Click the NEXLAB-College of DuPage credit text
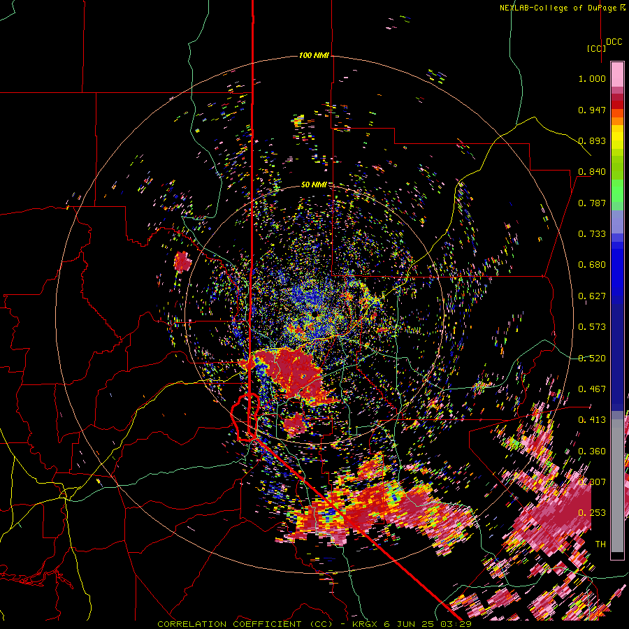This screenshot has height=629, width=629. [x=563, y=8]
